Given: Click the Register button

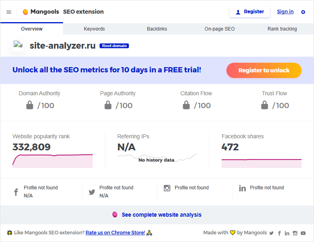Looking at the screenshot, I should click(250, 12).
